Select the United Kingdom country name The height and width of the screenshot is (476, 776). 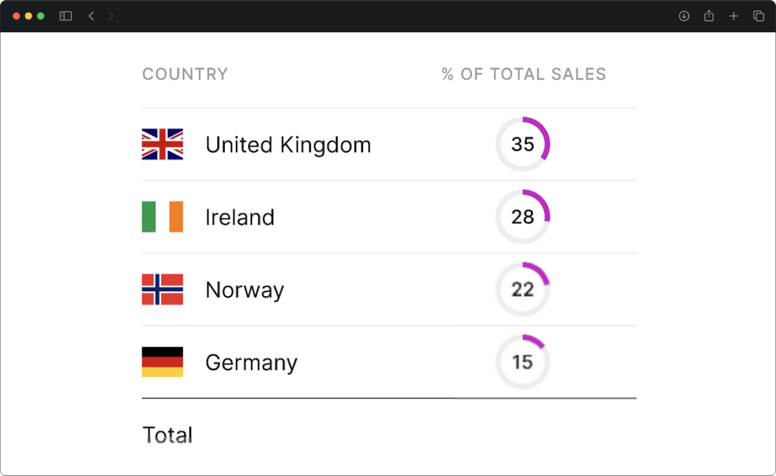point(288,145)
